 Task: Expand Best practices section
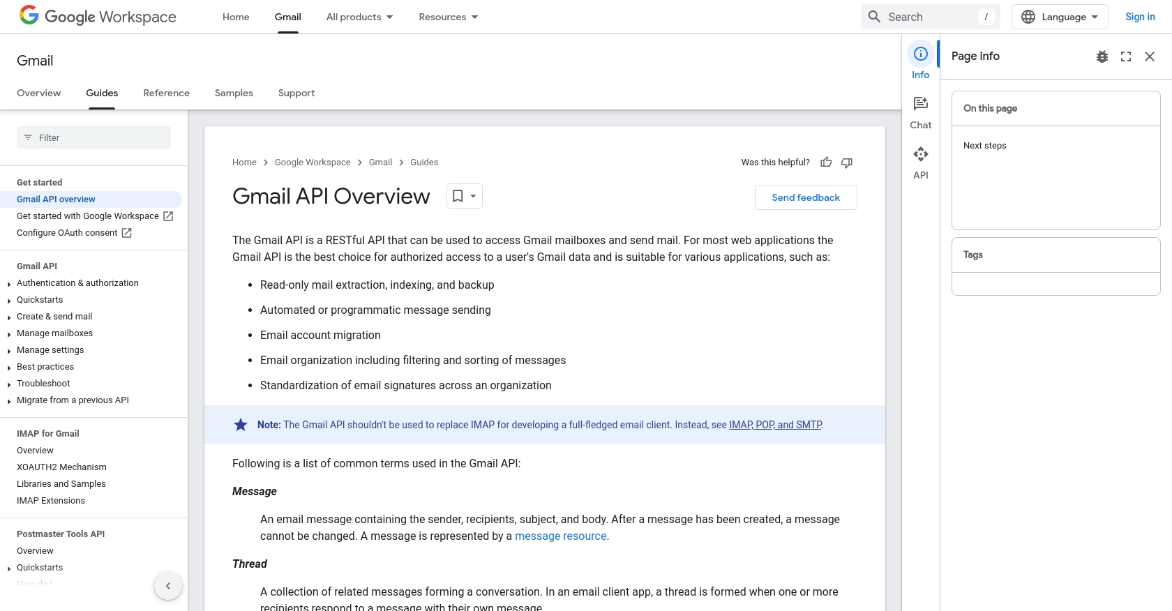point(8,368)
